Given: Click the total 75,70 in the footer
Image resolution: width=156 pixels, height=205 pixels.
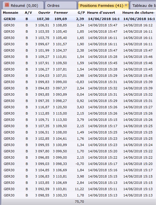Looking at the screenshot, I should [79, 202].
